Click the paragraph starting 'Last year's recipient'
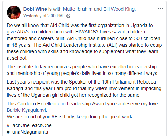The image size is (167, 136). pyautogui.click(x=84, y=88)
